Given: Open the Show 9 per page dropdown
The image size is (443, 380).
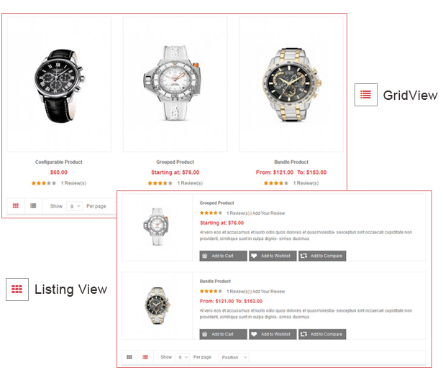Looking at the screenshot, I should pos(75,206).
